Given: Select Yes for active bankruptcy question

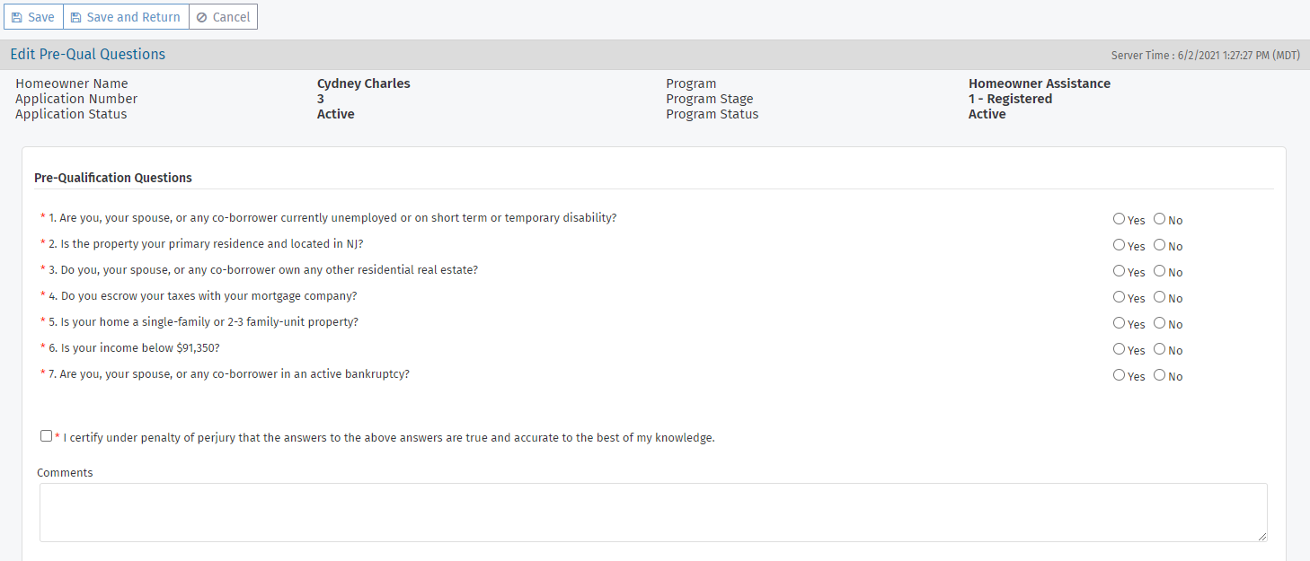Looking at the screenshot, I should pyautogui.click(x=1119, y=375).
